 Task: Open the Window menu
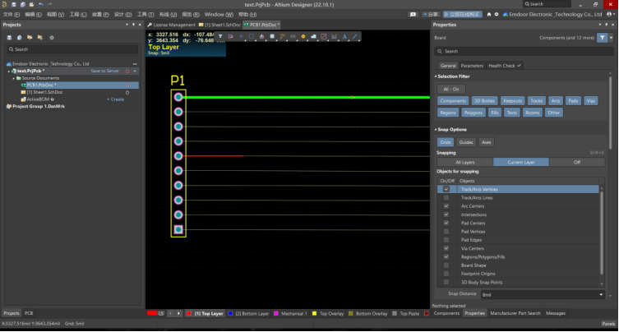(217, 15)
